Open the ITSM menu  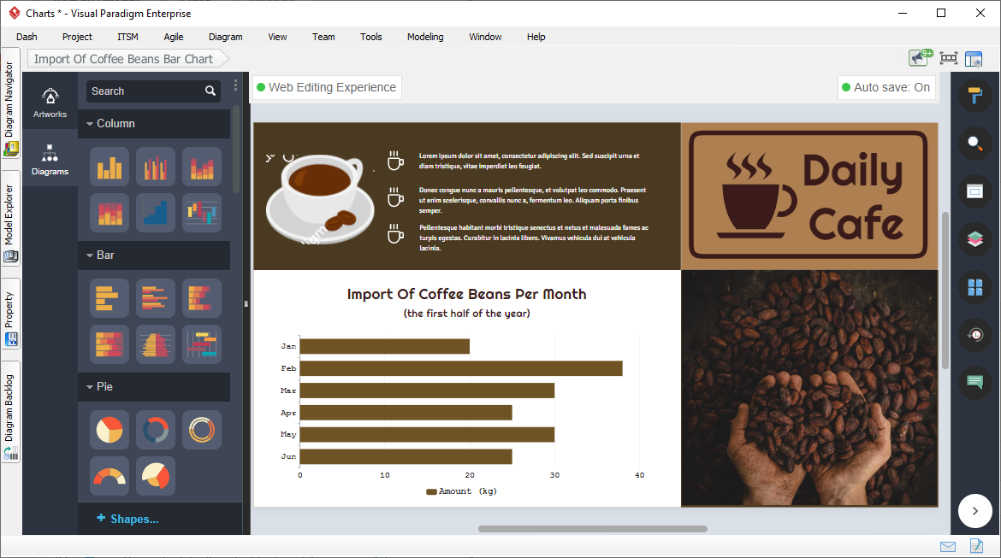[127, 37]
